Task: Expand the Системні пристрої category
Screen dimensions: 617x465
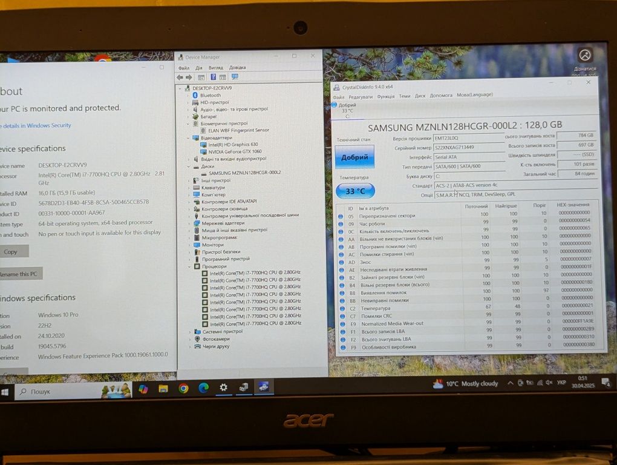Action: [190, 332]
